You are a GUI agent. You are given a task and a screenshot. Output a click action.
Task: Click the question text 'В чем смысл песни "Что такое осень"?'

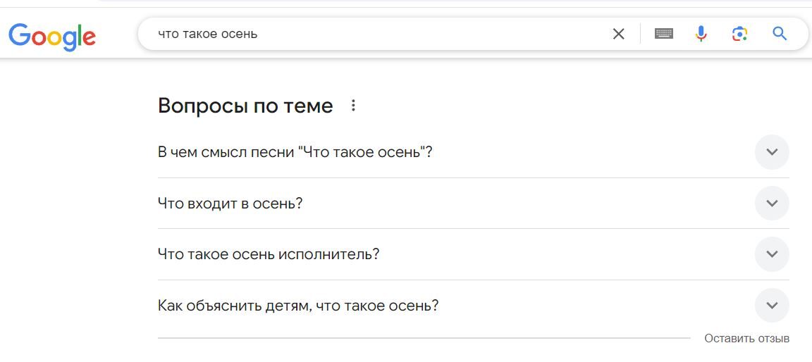[295, 152]
